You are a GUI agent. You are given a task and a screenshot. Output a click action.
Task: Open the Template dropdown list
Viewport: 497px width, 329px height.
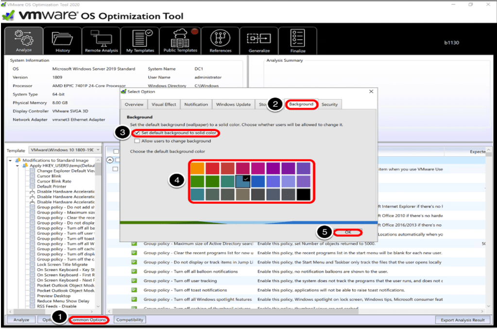[x=64, y=150]
